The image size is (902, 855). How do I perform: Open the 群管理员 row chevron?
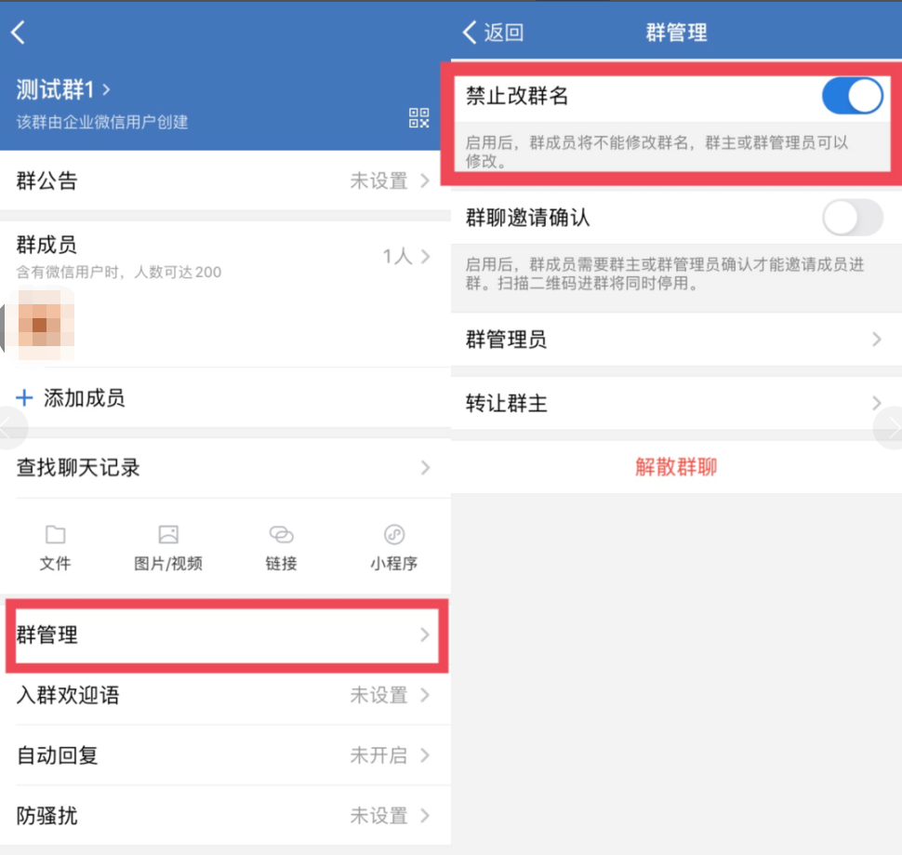click(876, 340)
